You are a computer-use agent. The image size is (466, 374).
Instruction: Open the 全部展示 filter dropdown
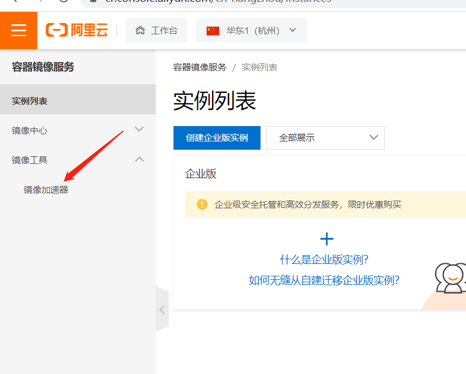pyautogui.click(x=326, y=138)
